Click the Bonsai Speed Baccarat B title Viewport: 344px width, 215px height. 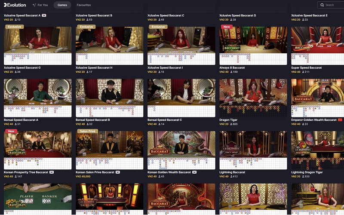(x=92, y=120)
